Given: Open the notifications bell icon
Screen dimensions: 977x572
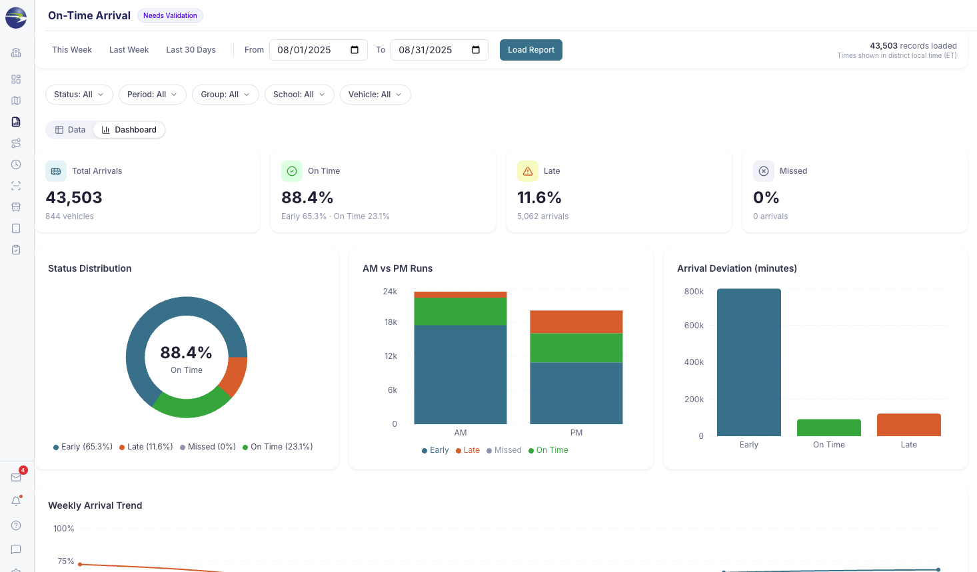Looking at the screenshot, I should pos(16,501).
